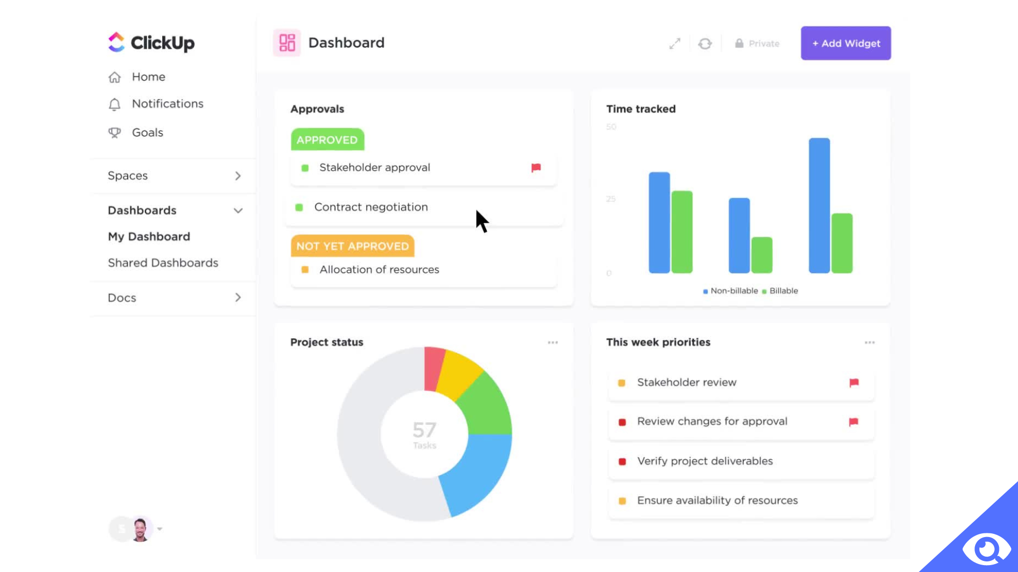The image size is (1018, 572).
Task: Toggle the Private dashboard setting
Action: pos(757,43)
